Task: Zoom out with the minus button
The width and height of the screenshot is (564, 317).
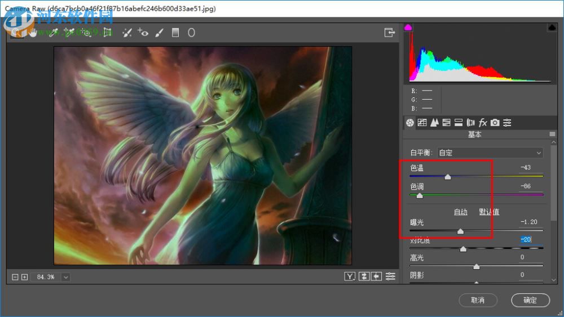Action: (x=15, y=277)
